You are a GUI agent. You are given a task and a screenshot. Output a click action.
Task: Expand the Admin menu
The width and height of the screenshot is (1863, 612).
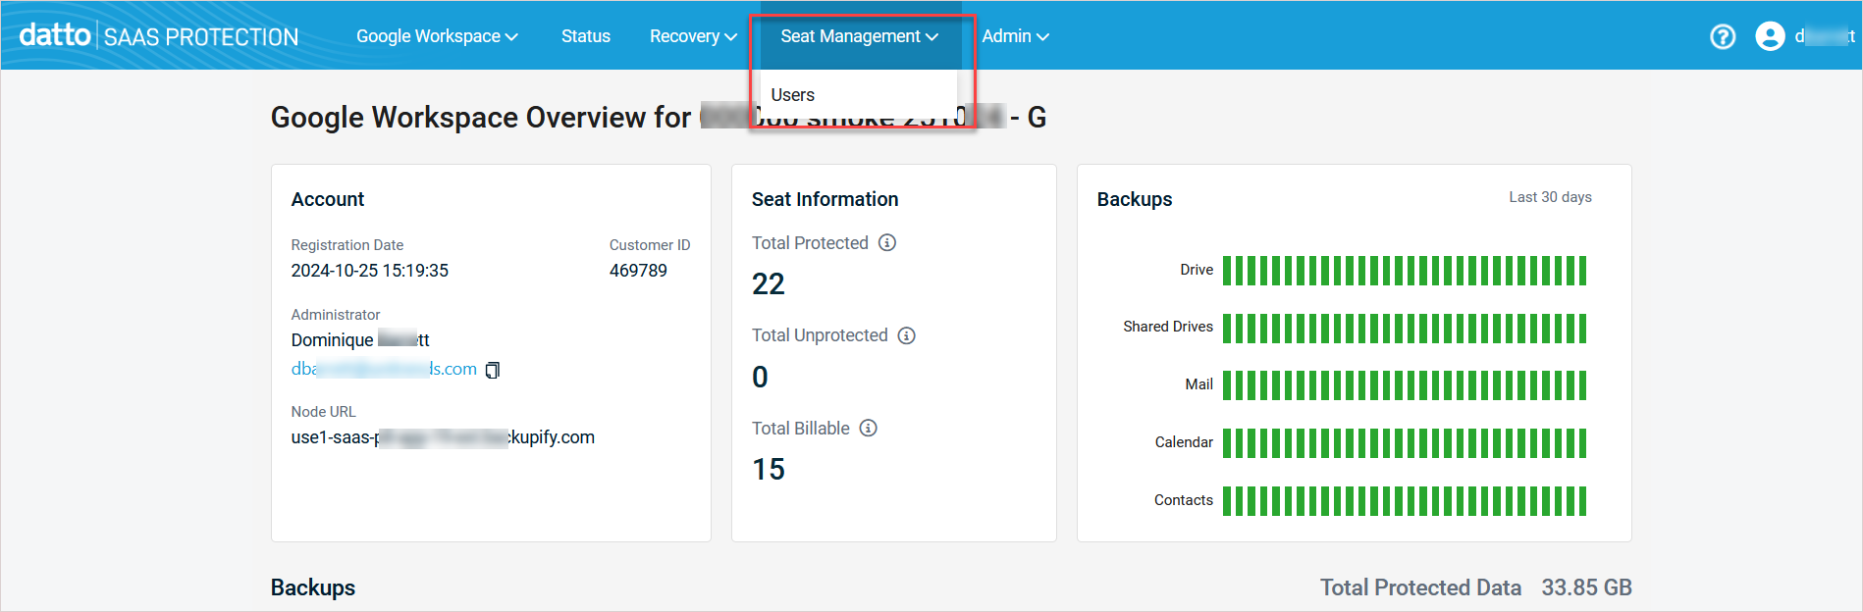tap(1015, 36)
